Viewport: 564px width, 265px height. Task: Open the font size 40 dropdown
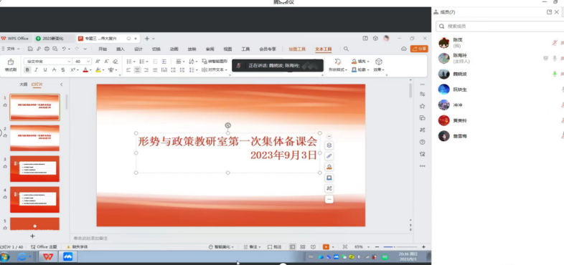pos(82,62)
